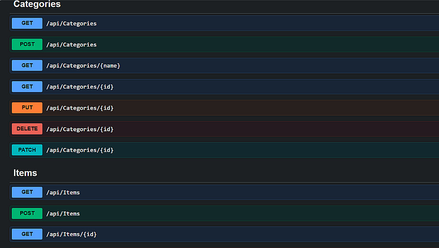Click the GET badge for /api/Items/{id}
The image size is (439, 248).
[x=27, y=234]
